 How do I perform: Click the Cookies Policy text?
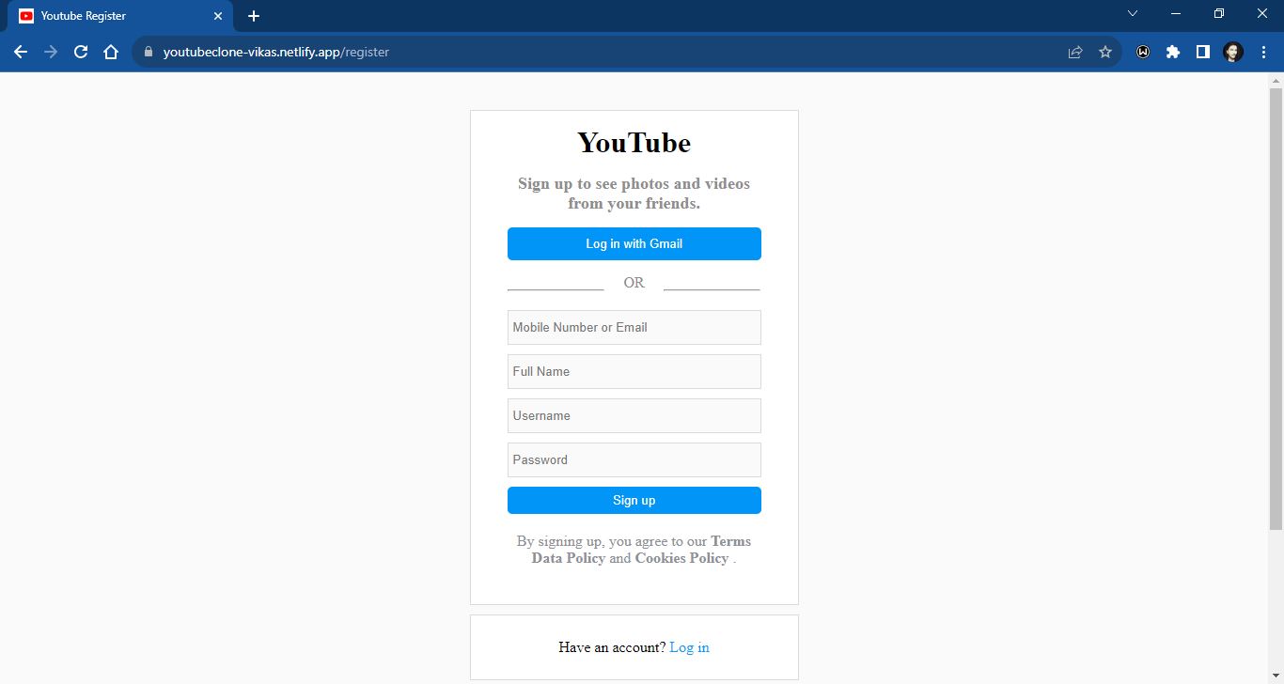point(681,557)
